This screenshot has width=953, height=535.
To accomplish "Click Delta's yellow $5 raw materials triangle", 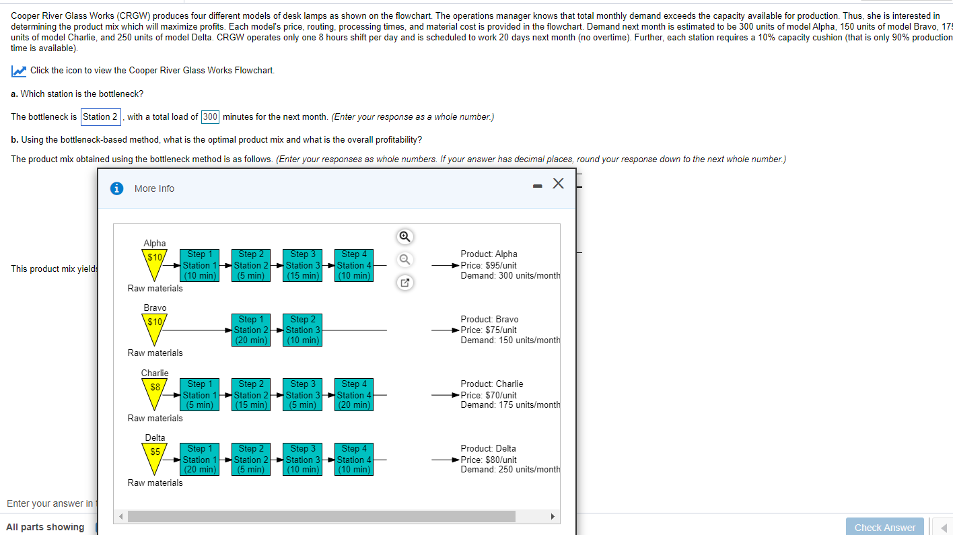I will [155, 460].
